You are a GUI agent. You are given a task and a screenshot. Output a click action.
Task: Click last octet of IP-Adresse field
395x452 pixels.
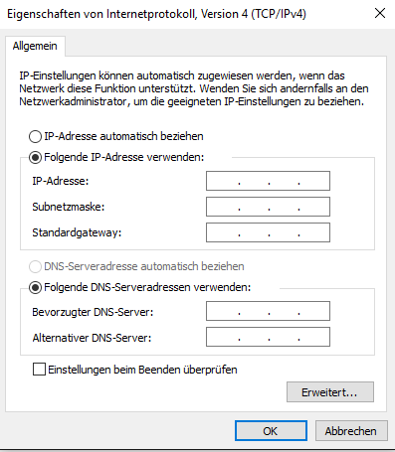313,181
